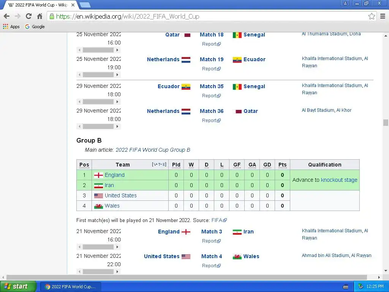Click right arrow of Match 18 date scrollbar
The width and height of the screenshot is (389, 292).
(x=117, y=50)
